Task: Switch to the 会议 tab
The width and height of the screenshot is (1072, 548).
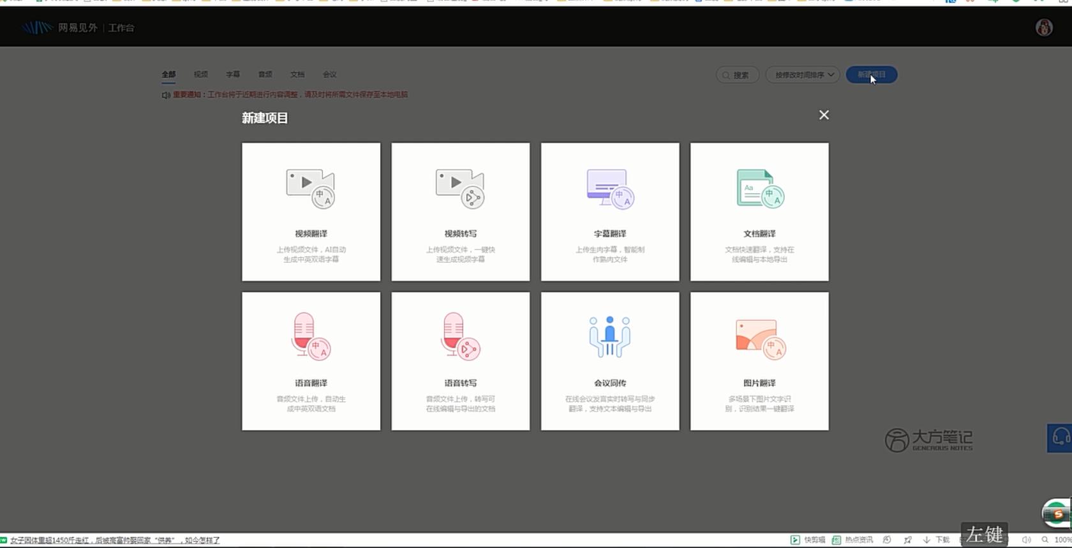Action: click(330, 75)
